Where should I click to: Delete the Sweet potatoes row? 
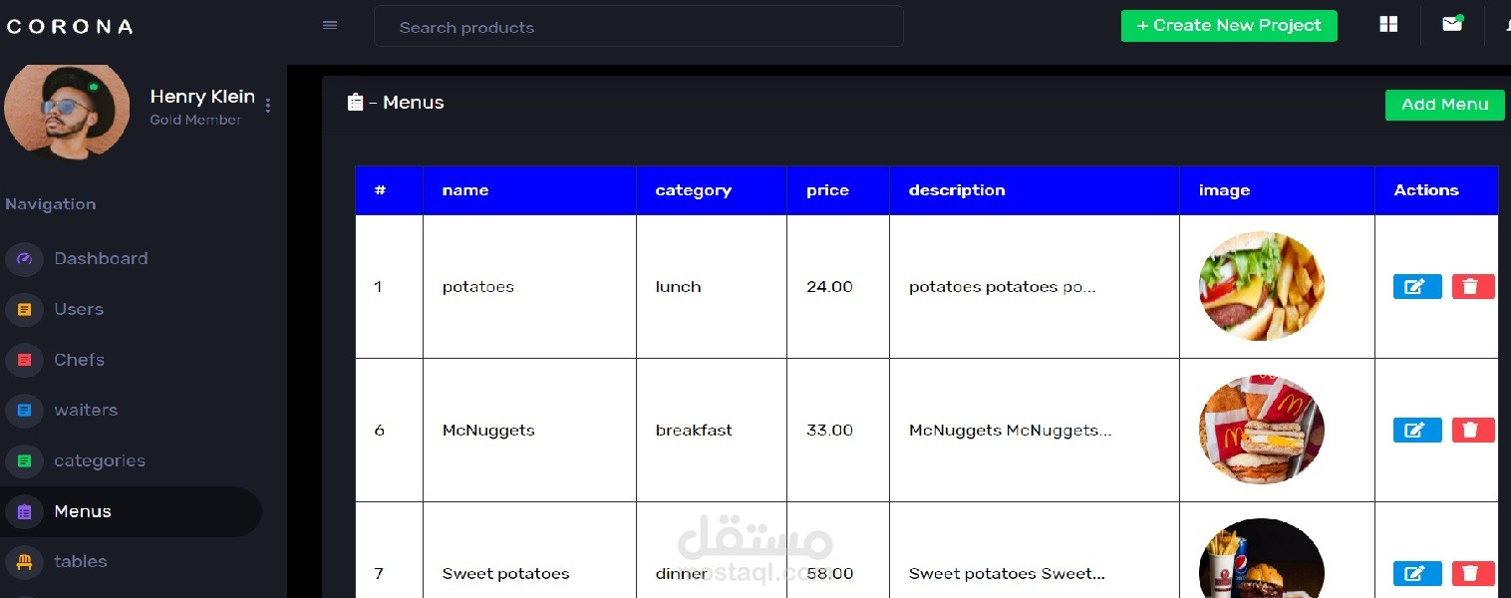1472,573
